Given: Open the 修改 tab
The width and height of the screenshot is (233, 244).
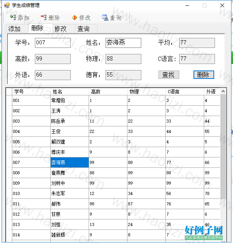Looking at the screenshot, I should 64,29.
